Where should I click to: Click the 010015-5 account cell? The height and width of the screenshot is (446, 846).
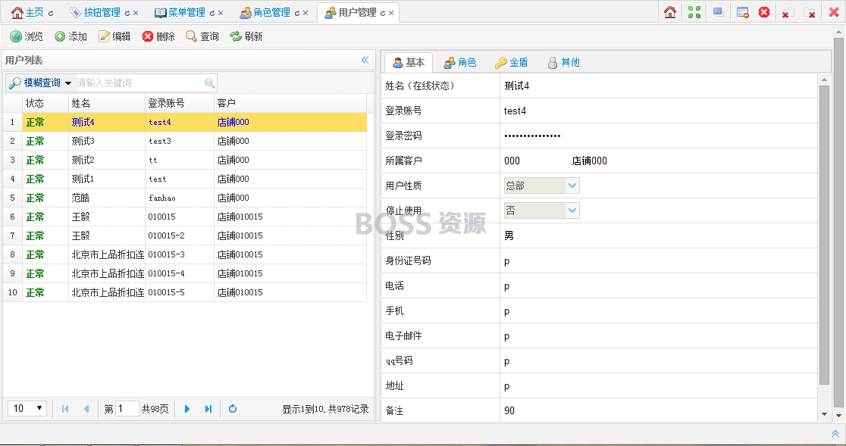click(x=180, y=292)
